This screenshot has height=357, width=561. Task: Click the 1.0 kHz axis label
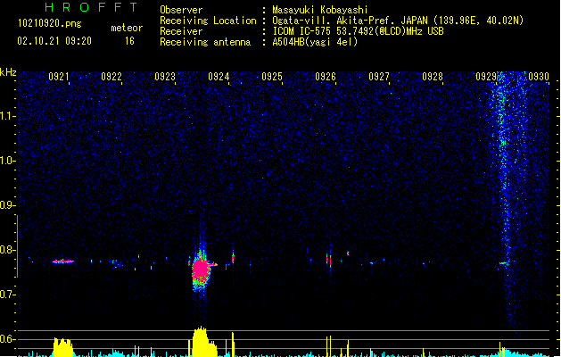(x=8, y=161)
